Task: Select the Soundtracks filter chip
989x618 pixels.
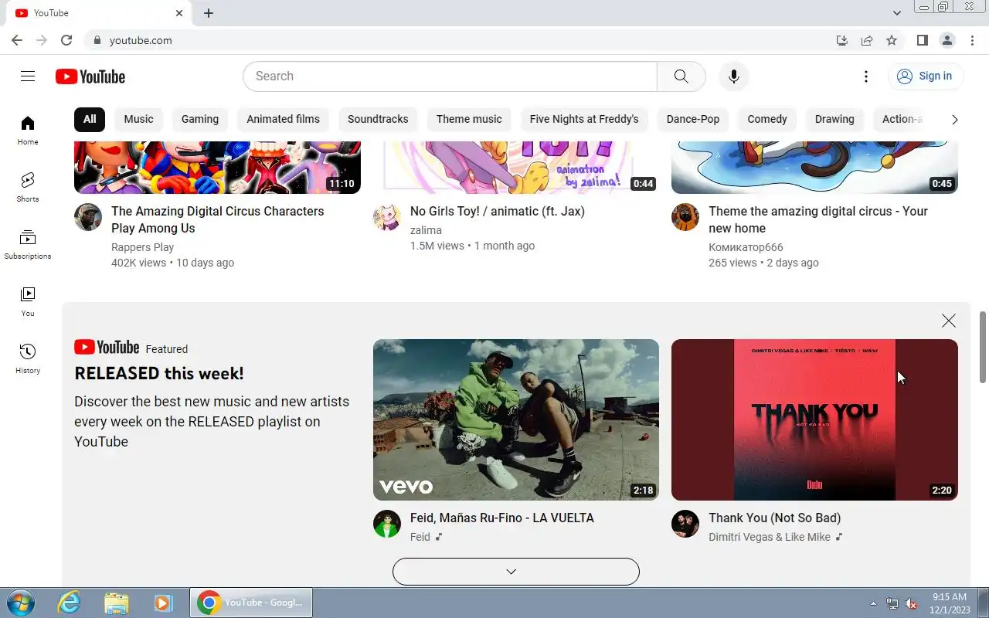Action: [378, 119]
